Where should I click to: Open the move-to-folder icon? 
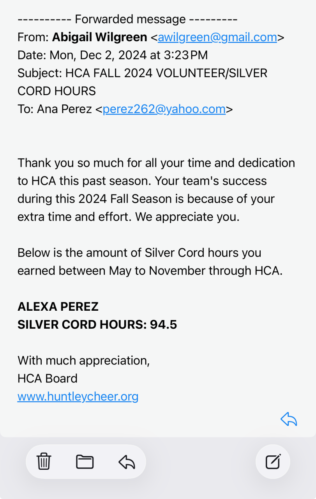coord(85,462)
